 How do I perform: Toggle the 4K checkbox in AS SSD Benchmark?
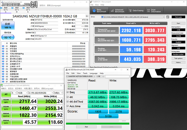click(68, 97)
